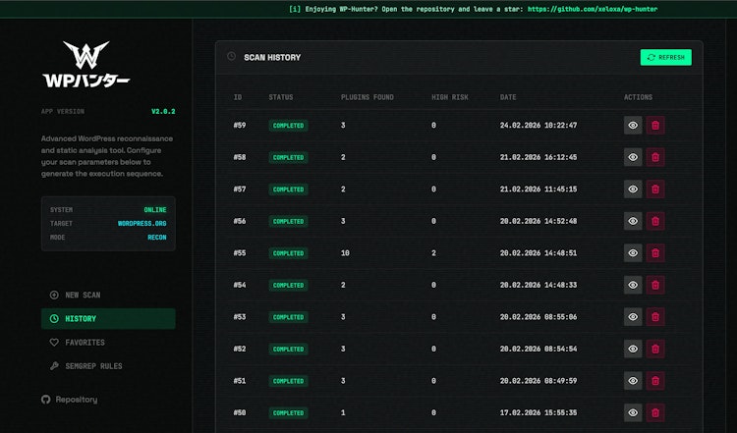Click COMPLETED status badge of scan #55

pos(288,253)
